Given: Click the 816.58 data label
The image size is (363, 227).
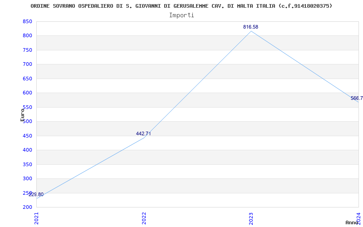Looking at the screenshot, I should (x=250, y=27).
